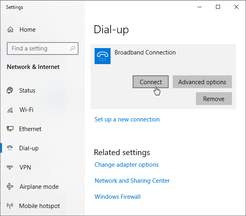Click 'Set up a new connection' link
This screenshot has width=246, height=216.
pyautogui.click(x=127, y=119)
